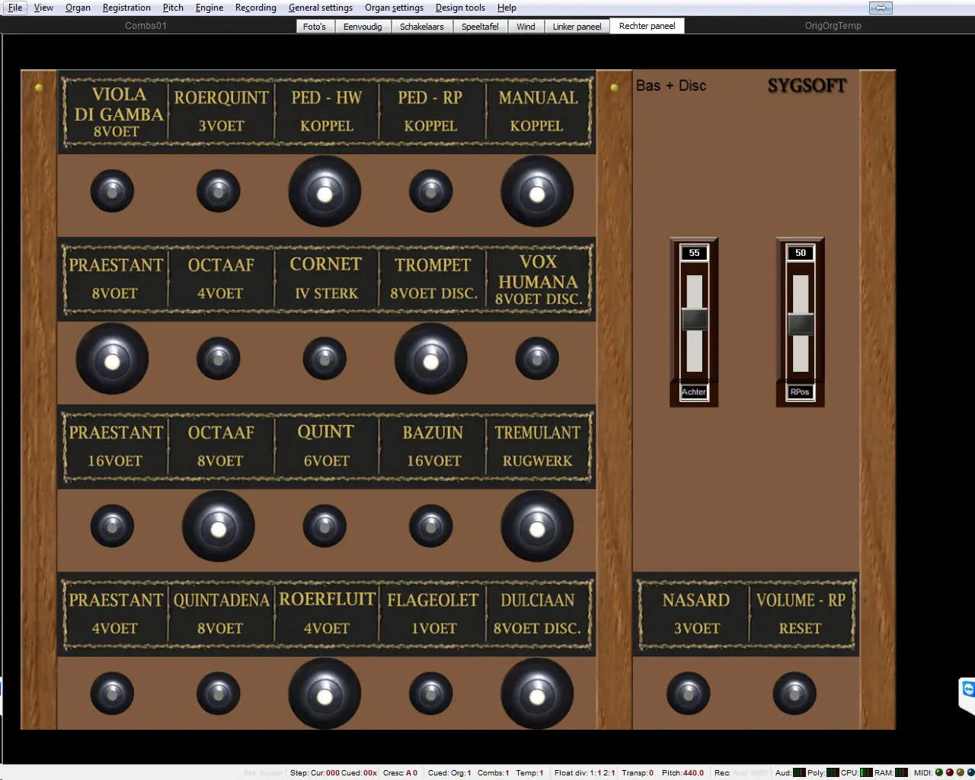Pull the Viola di Gamba 8voet stop knob
Viewport: 975px width, 780px height.
[113, 191]
